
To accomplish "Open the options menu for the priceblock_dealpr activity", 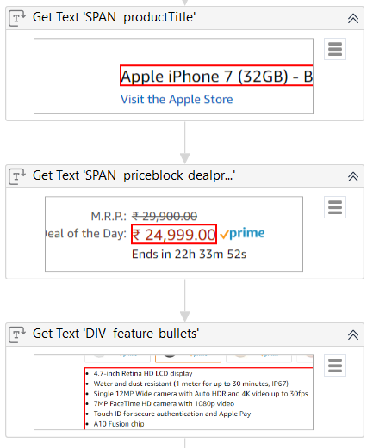I will coord(335,207).
